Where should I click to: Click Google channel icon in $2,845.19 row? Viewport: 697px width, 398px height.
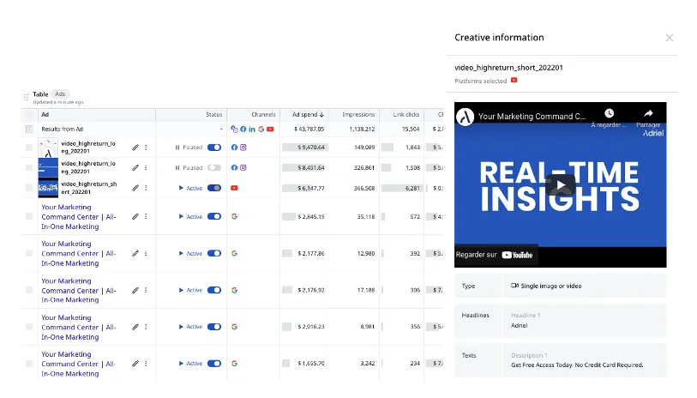[234, 216]
